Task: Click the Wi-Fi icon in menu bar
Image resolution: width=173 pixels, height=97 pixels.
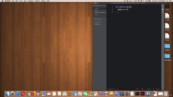Action: pos(138,1)
